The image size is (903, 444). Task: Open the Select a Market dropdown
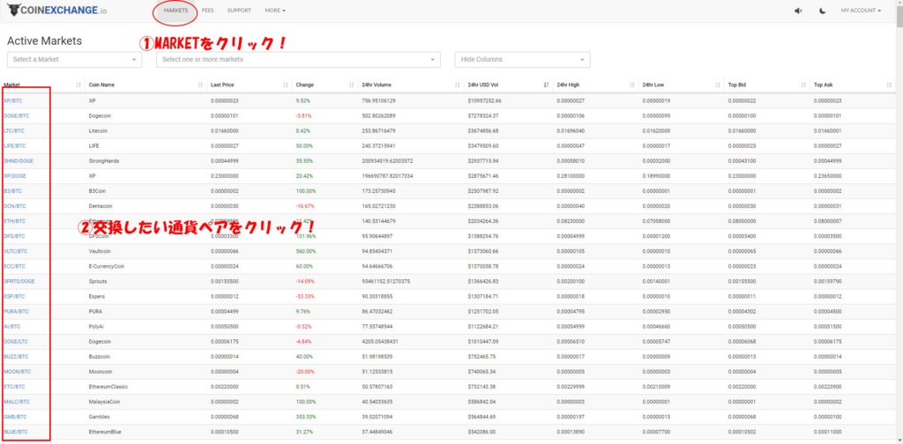point(74,59)
